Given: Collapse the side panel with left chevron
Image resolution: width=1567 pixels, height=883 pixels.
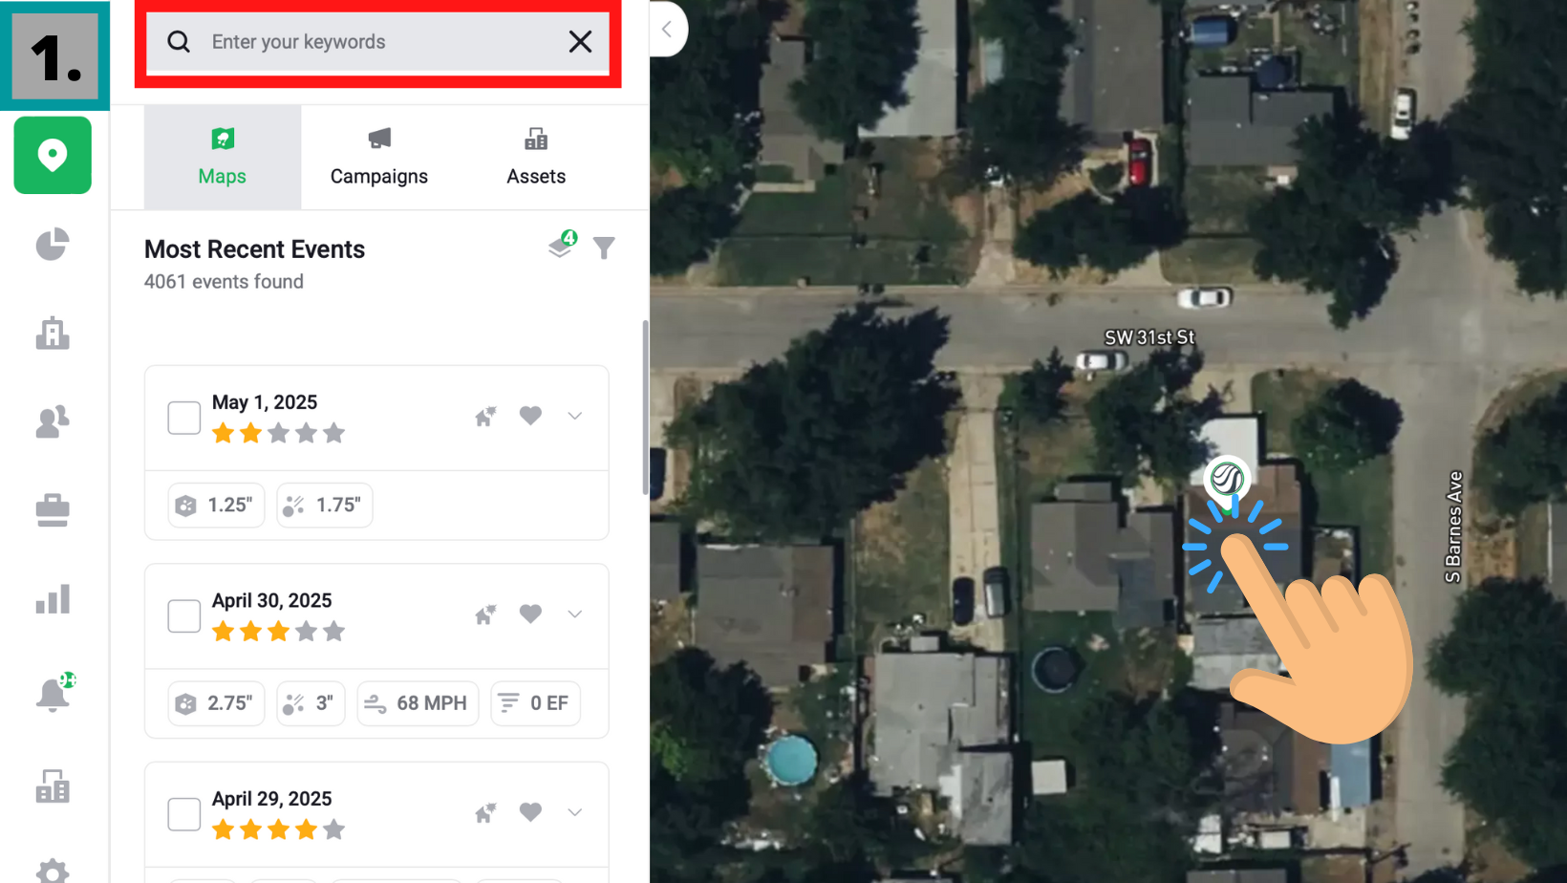Looking at the screenshot, I should pos(667,29).
